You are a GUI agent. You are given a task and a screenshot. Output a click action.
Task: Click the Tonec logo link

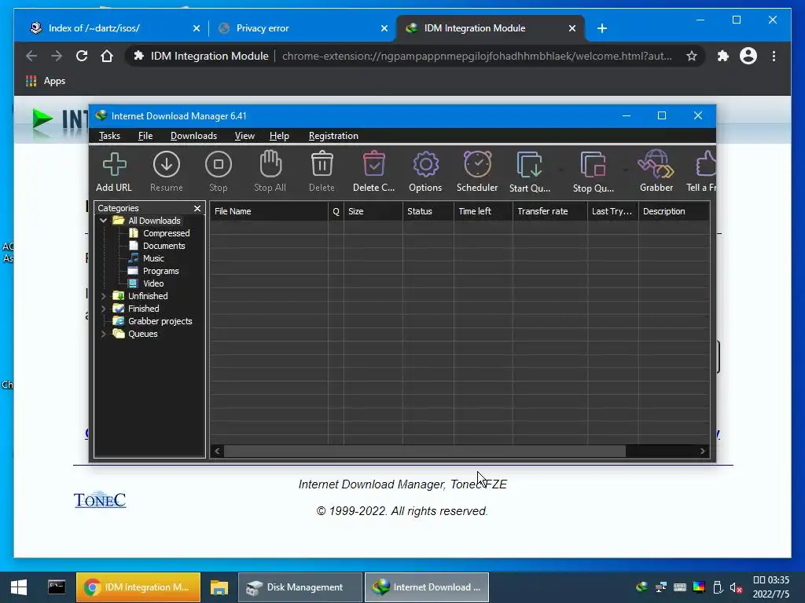[100, 500]
